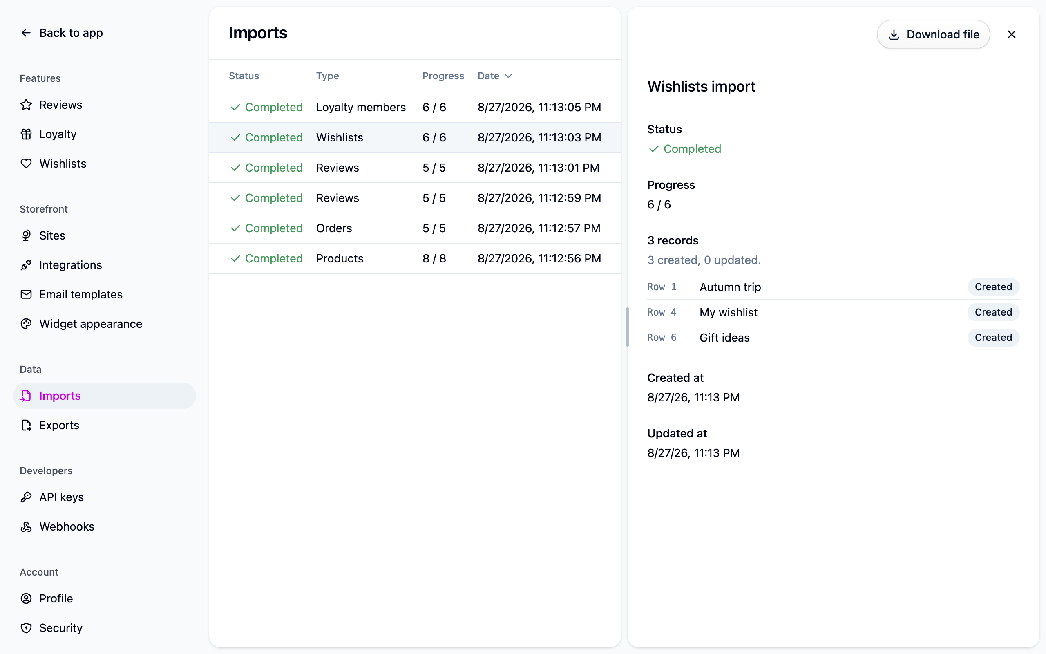Select Reviews import dated 11:13:01 PM
Image resolution: width=1046 pixels, height=654 pixels.
(415, 168)
